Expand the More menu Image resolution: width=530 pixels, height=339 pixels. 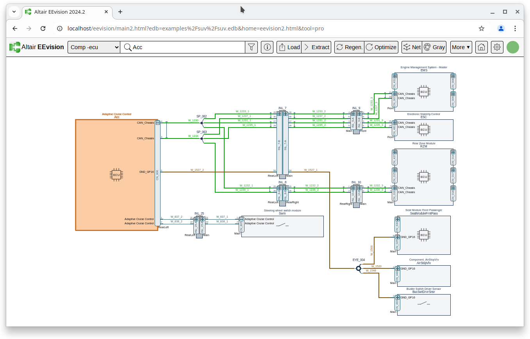[461, 47]
